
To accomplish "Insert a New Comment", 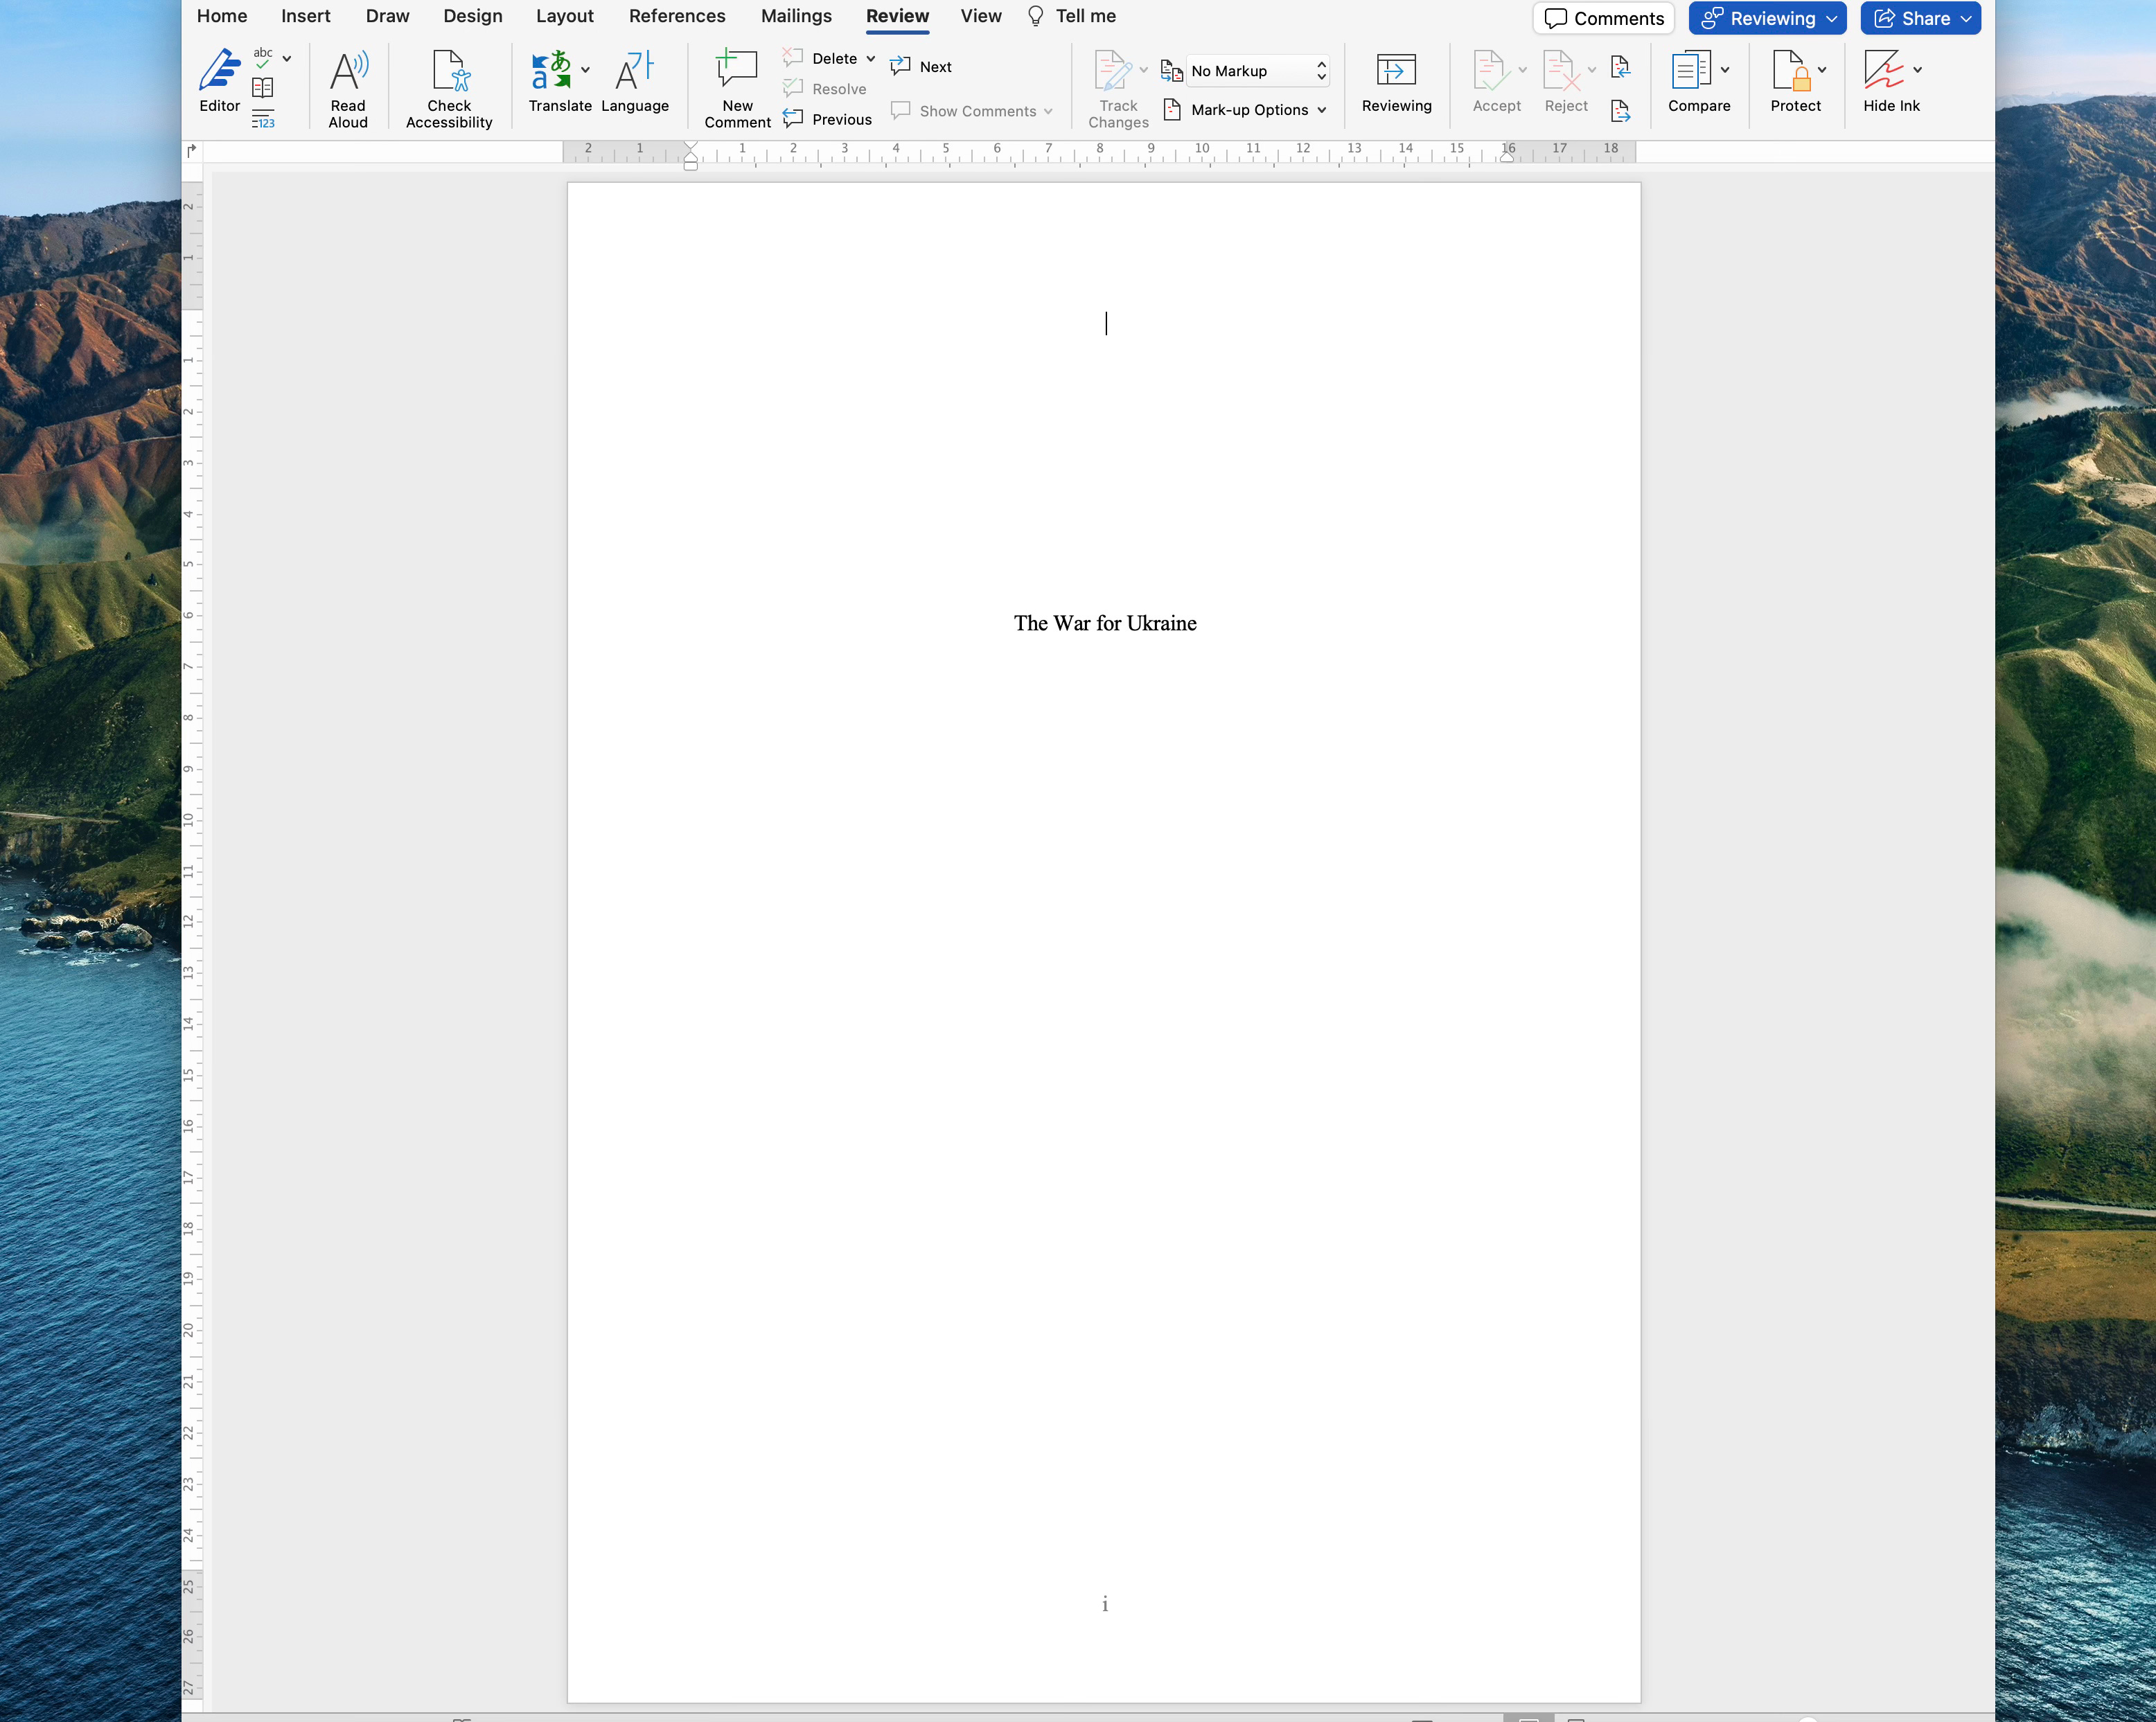I will point(737,88).
